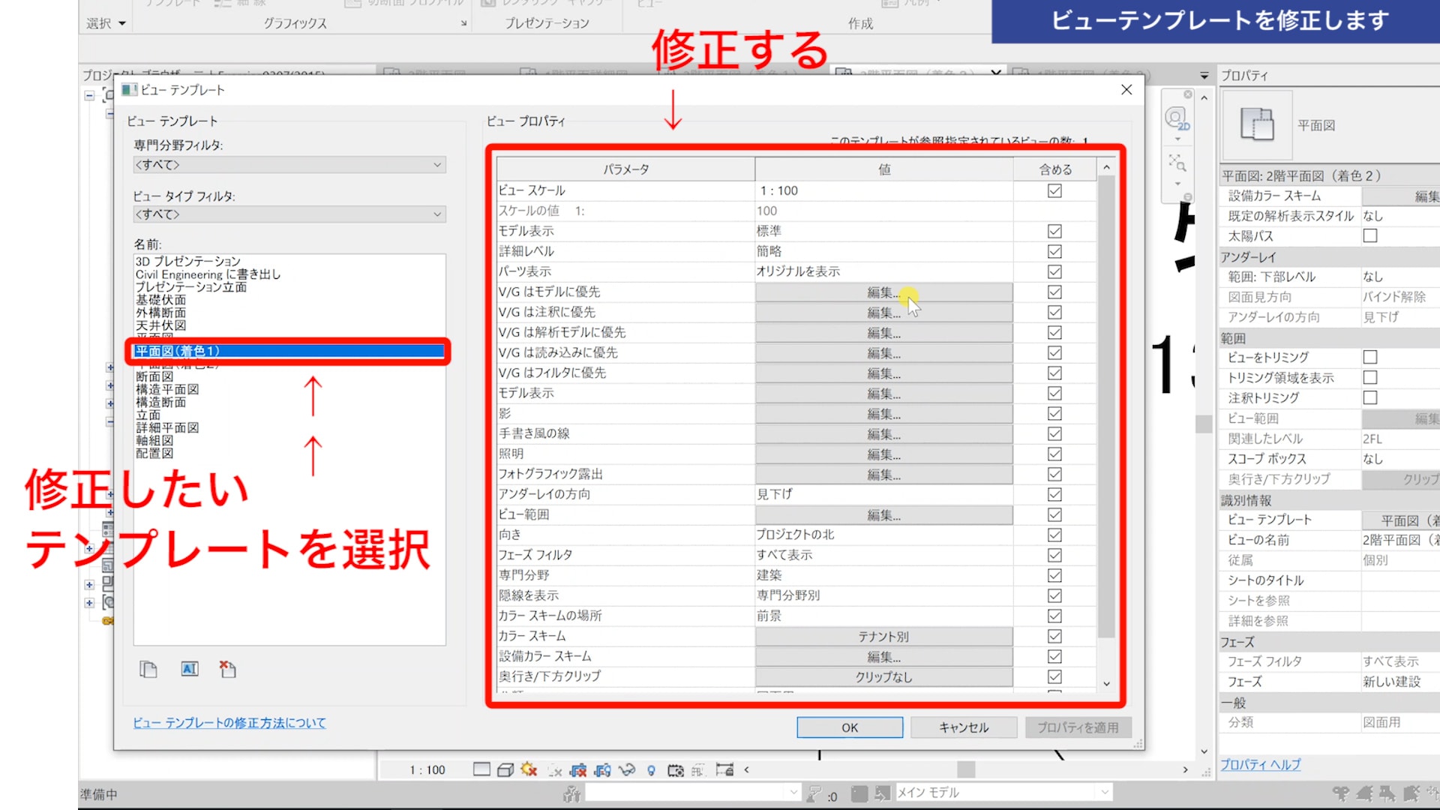Screen dimensions: 1440x810
Task: Click the Crop View icon in view bar
Action: 577,769
